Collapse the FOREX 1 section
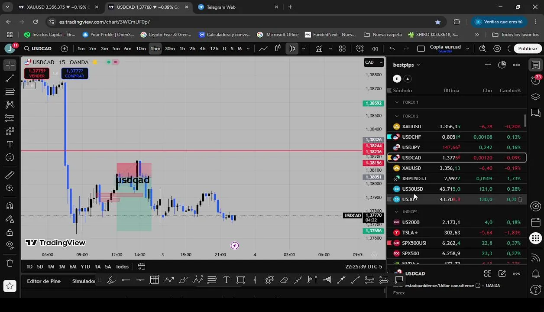 click(397, 102)
